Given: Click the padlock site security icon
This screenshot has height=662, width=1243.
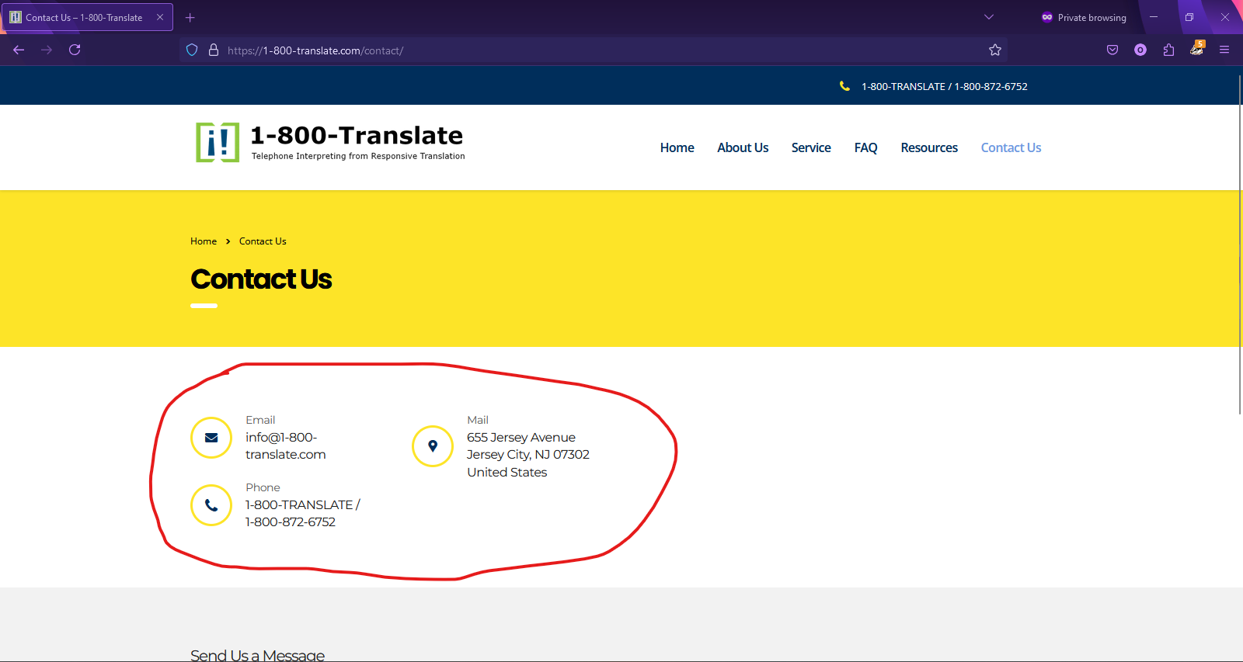Looking at the screenshot, I should [214, 50].
